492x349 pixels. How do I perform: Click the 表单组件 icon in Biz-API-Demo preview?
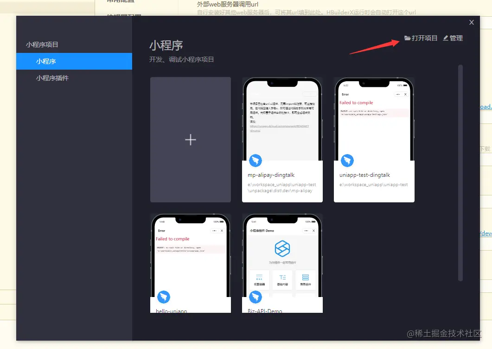point(305,278)
